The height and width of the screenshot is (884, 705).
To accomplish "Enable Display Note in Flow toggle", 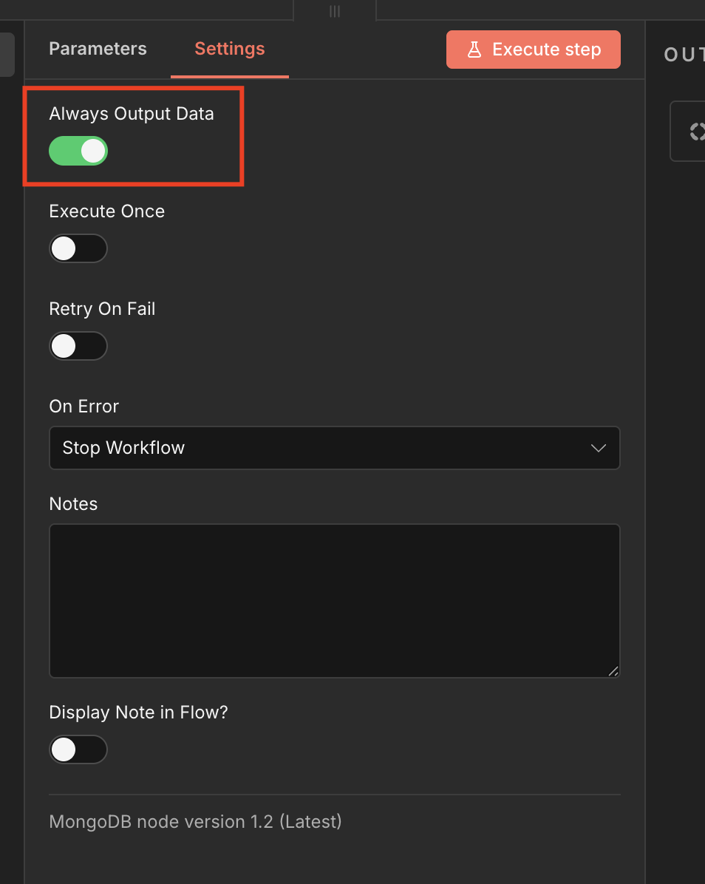I will [78, 749].
